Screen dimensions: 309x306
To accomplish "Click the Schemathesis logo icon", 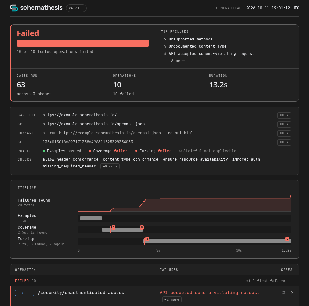I will point(14,8).
